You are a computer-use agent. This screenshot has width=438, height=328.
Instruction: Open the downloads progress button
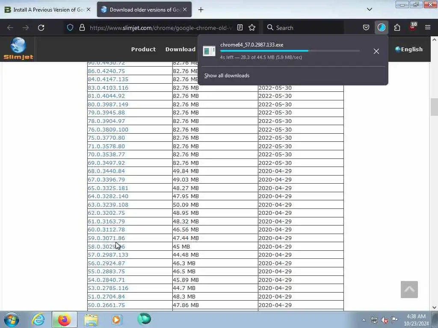[381, 27]
